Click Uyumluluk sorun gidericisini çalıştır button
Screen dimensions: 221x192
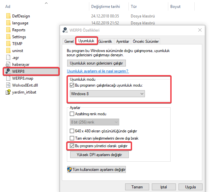point(97,63)
